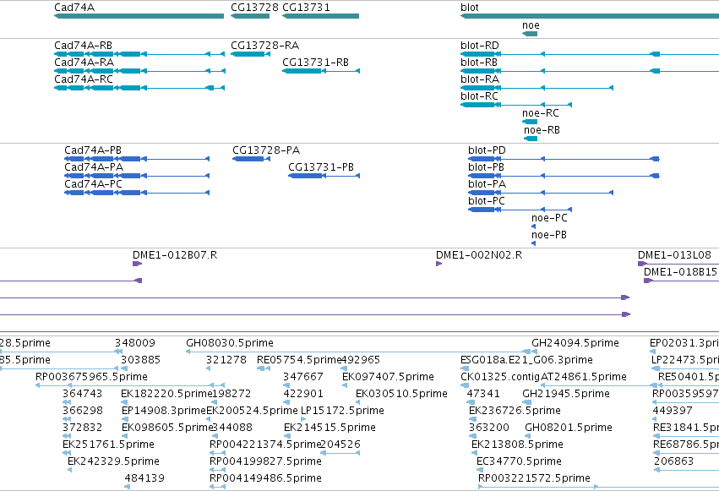Click the 348009 feature label
This screenshot has height=491, width=719.
pos(135,343)
